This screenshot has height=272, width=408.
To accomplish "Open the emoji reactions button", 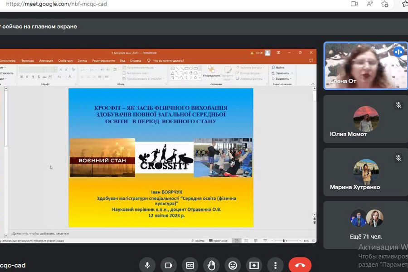I will pyautogui.click(x=233, y=265).
